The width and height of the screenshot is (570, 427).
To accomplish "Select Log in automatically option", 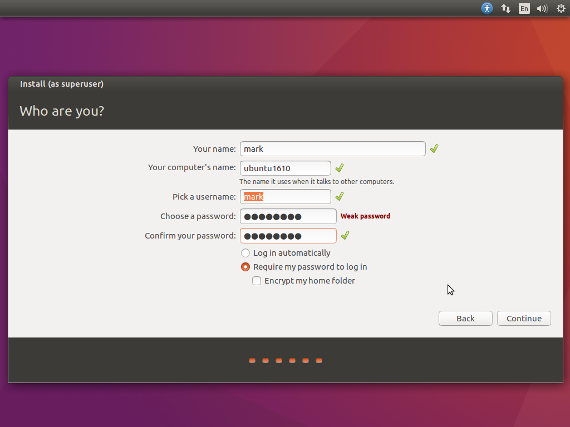I will (x=245, y=253).
